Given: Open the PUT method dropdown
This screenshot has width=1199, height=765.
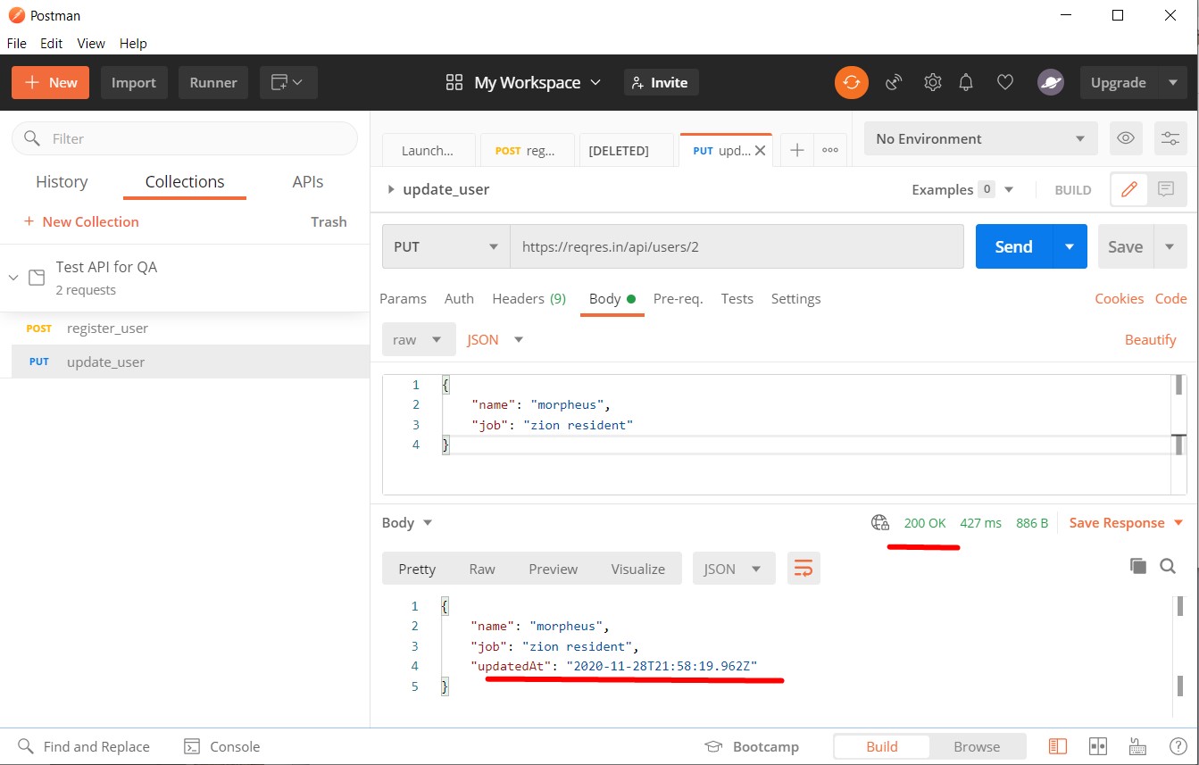Looking at the screenshot, I should pos(445,246).
